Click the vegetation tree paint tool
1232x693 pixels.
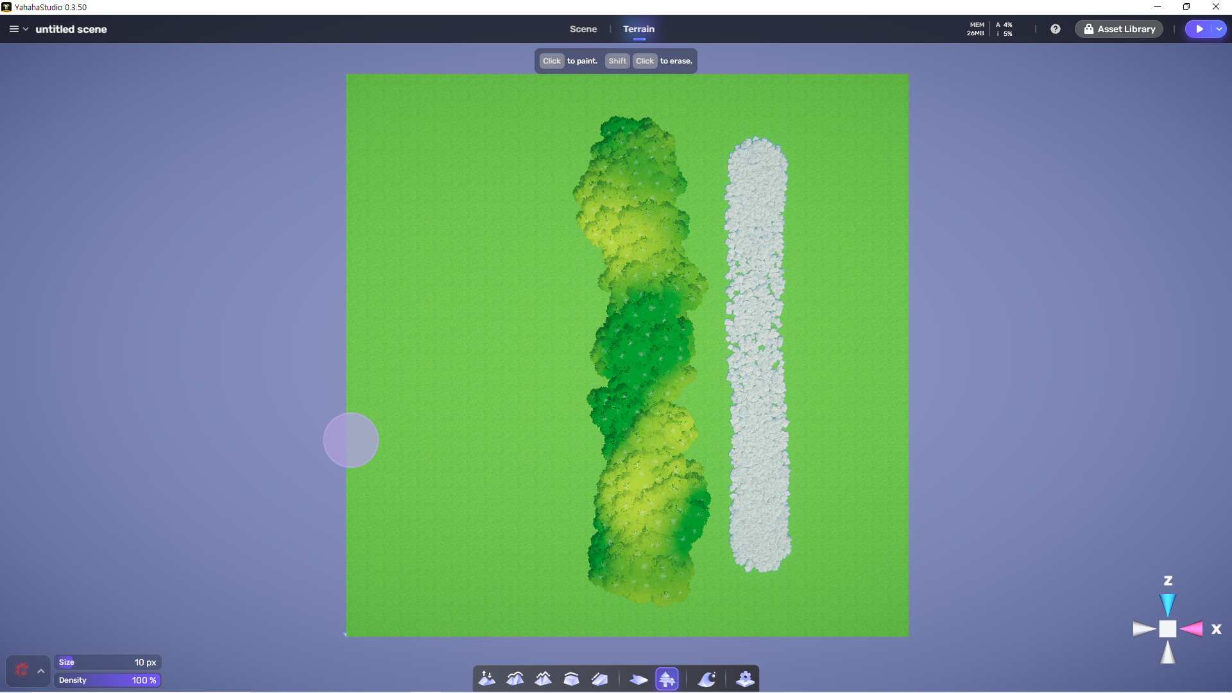coord(667,678)
